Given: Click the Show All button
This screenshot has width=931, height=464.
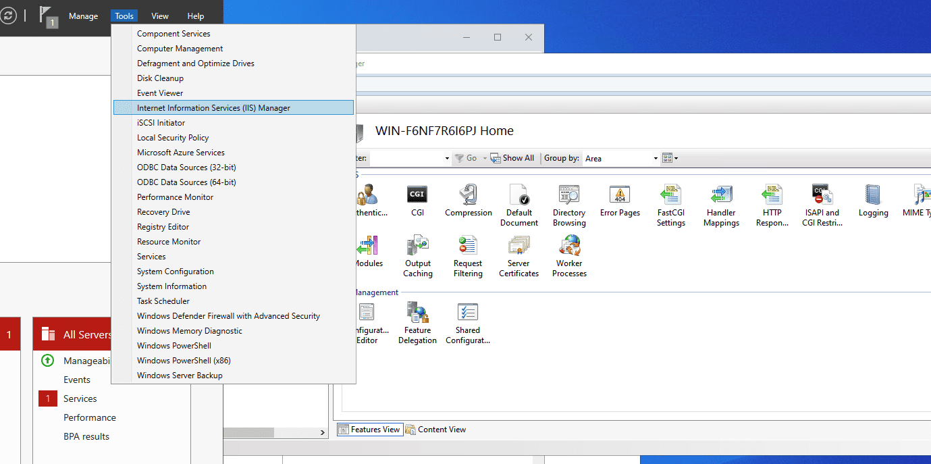Looking at the screenshot, I should 512,158.
